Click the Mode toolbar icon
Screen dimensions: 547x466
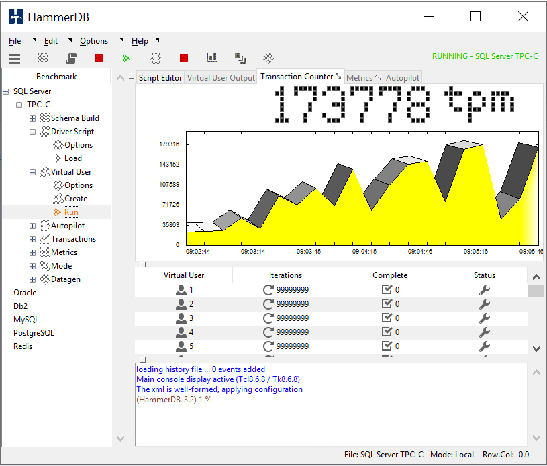point(240,58)
